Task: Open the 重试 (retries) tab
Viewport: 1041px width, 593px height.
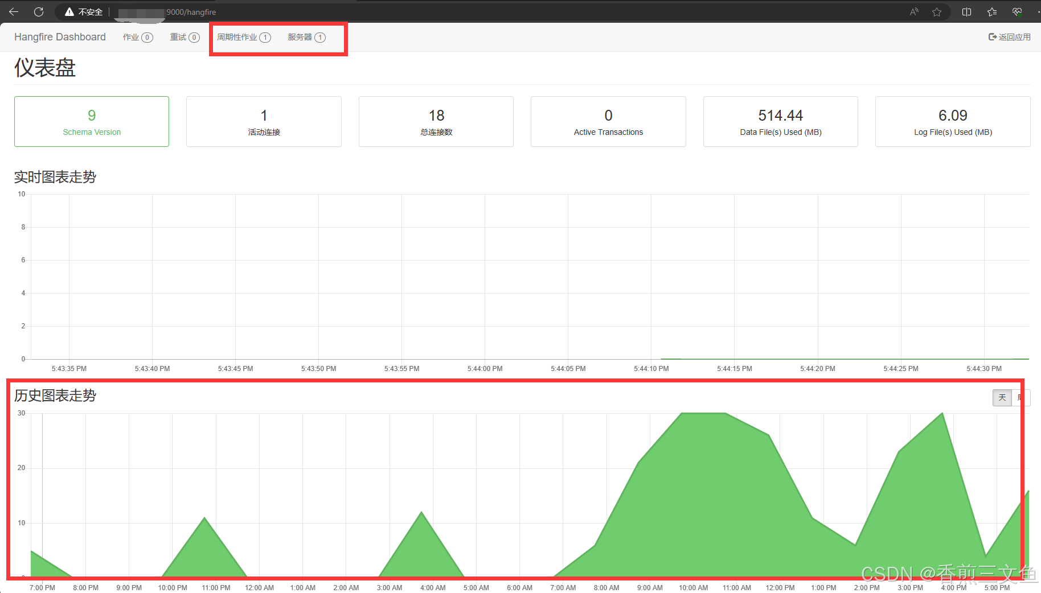Action: [x=185, y=37]
